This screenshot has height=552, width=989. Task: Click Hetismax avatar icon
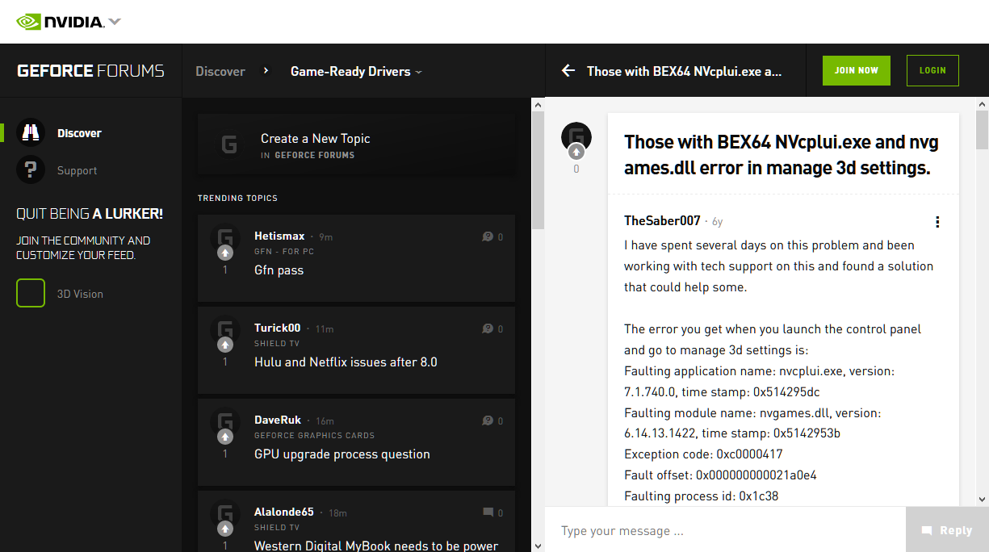(225, 238)
